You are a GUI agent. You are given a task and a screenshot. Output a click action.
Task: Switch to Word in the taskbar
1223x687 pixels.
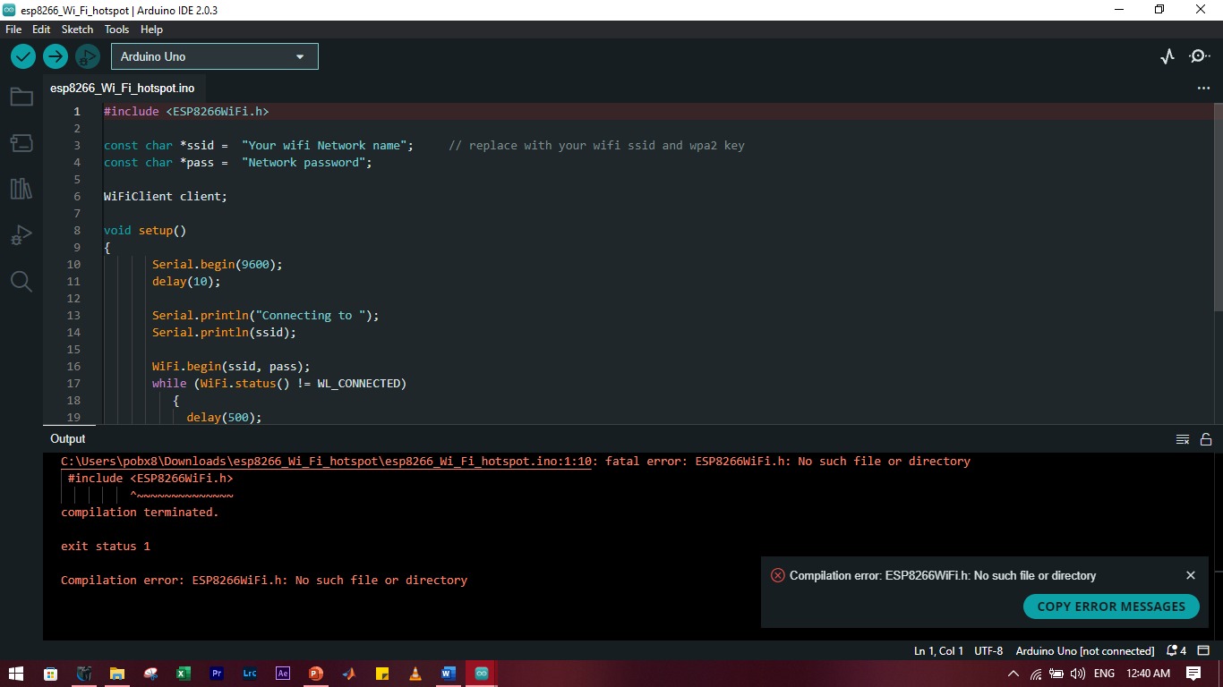[449, 674]
